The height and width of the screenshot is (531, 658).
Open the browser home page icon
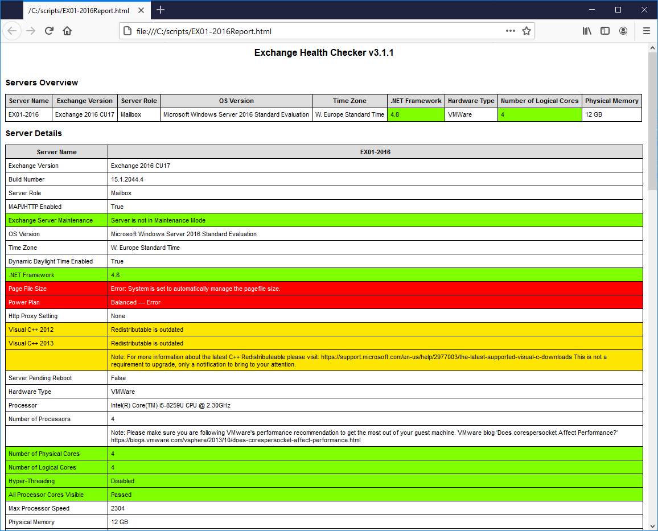pyautogui.click(x=67, y=31)
